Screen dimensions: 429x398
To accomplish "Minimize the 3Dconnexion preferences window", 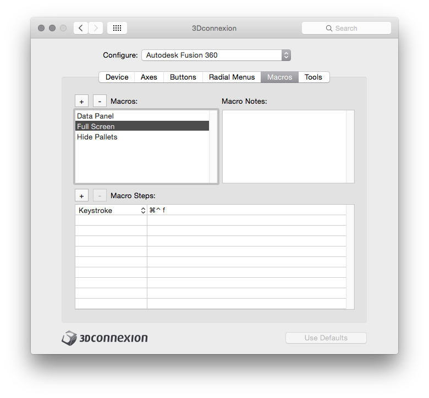I will click(x=52, y=28).
